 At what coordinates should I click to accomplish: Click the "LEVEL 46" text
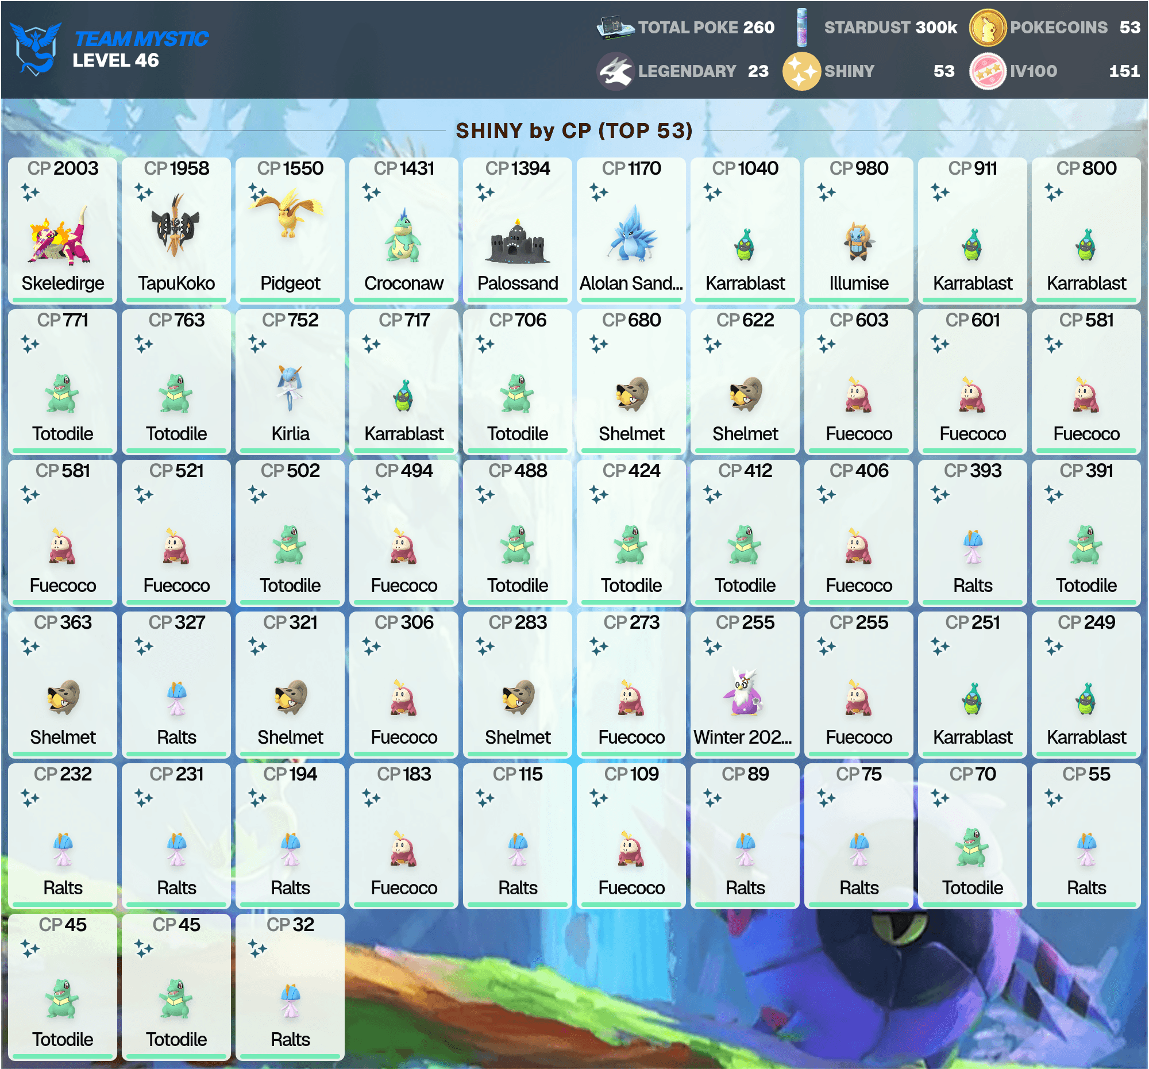click(115, 60)
